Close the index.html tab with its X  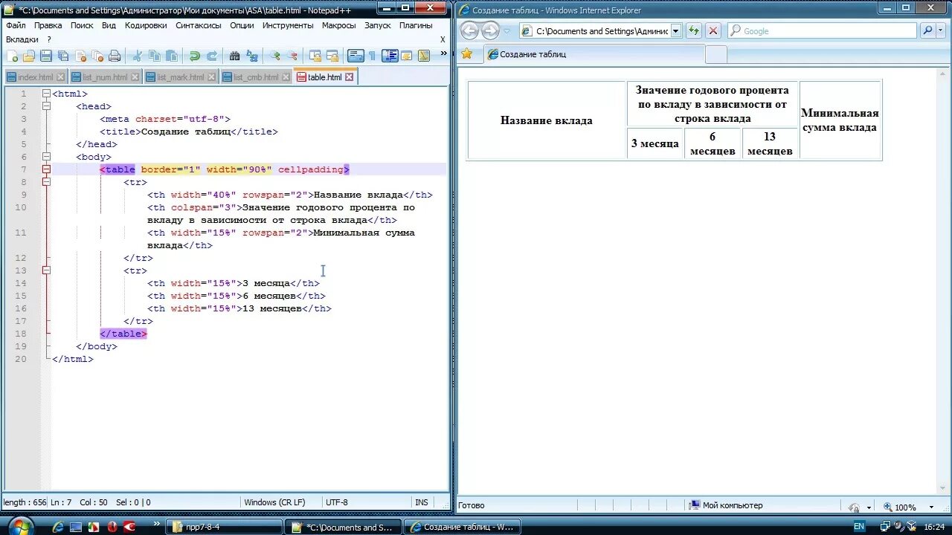61,77
